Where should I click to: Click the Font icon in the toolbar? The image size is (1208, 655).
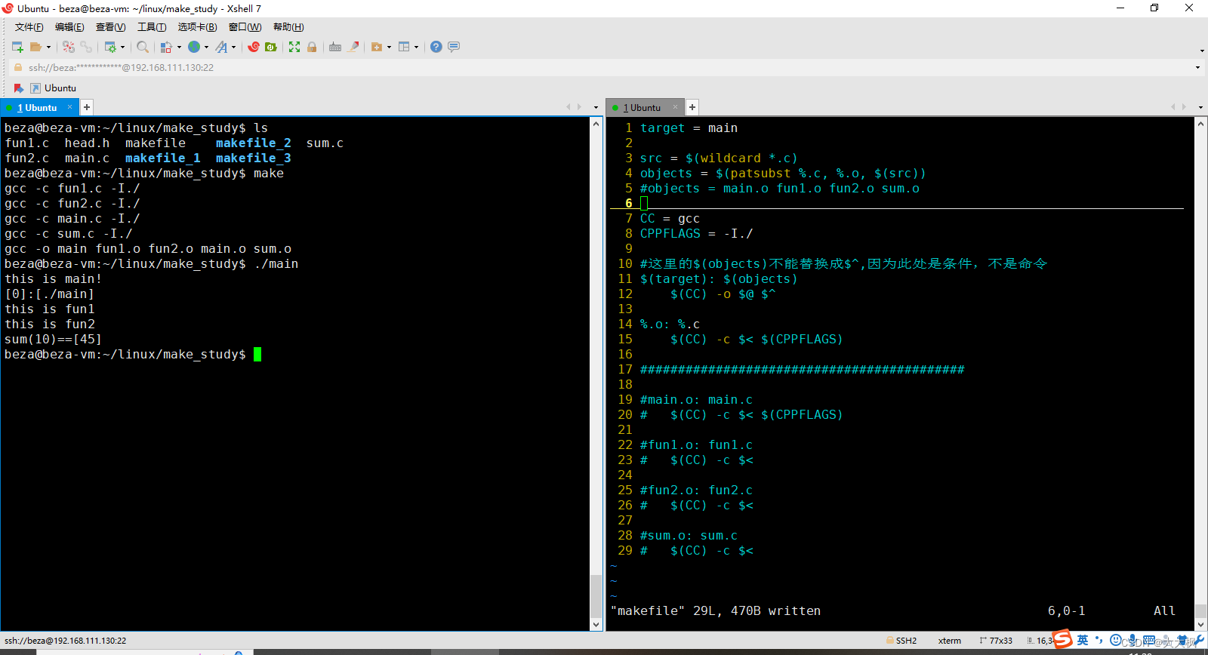tap(221, 47)
